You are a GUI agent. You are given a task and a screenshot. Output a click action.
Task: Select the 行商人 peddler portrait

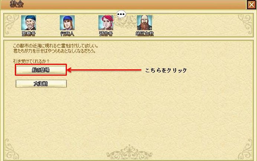[67, 23]
